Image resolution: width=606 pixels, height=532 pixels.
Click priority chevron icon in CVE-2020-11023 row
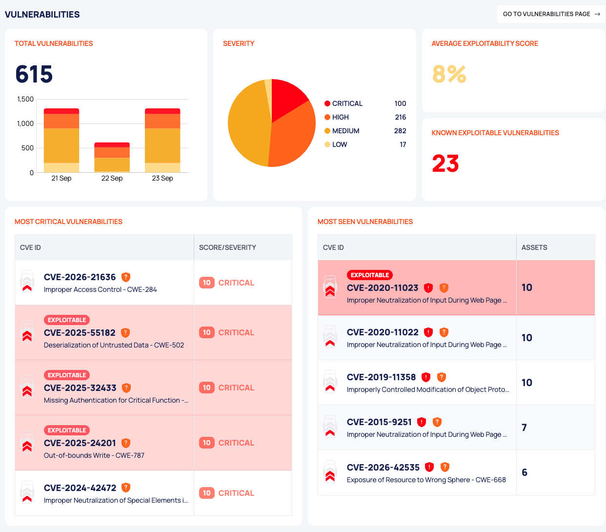coord(330,287)
